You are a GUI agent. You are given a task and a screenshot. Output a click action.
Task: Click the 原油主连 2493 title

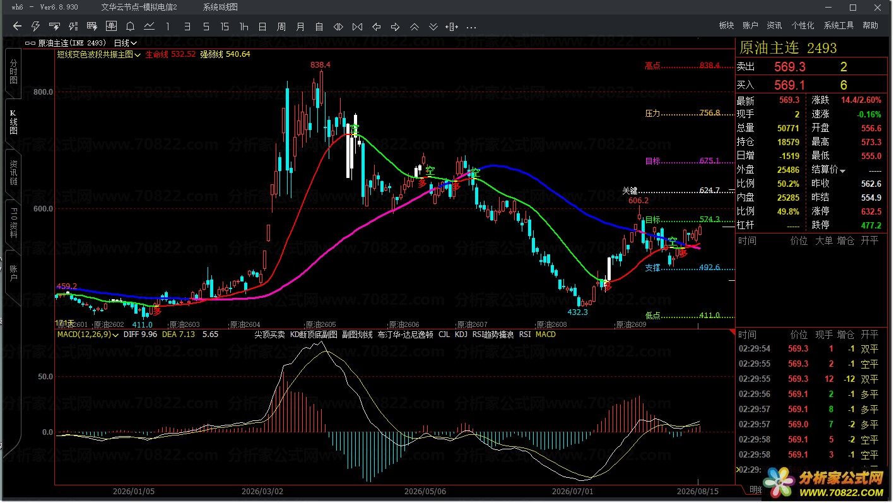click(787, 48)
